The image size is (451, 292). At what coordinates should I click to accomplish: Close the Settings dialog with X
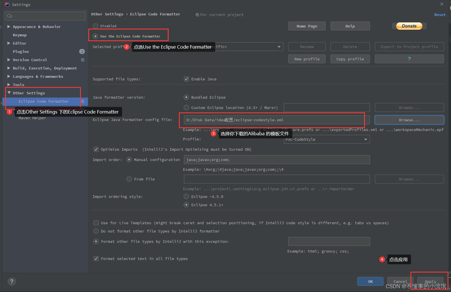point(442,4)
